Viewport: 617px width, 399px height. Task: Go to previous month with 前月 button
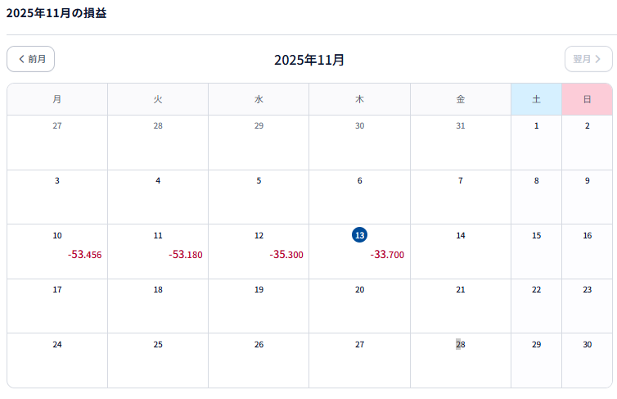(x=31, y=59)
